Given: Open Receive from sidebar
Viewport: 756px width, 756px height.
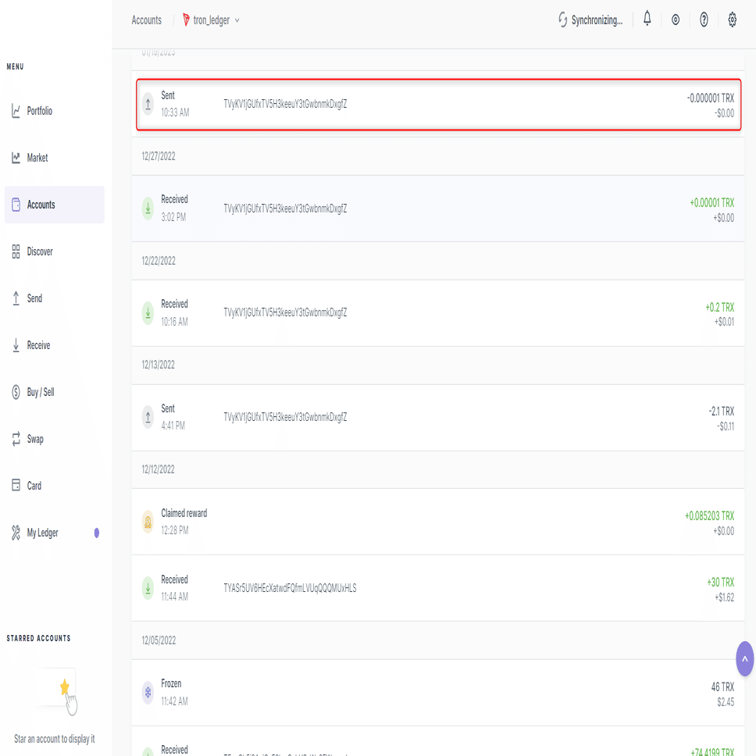Looking at the screenshot, I should 38,345.
